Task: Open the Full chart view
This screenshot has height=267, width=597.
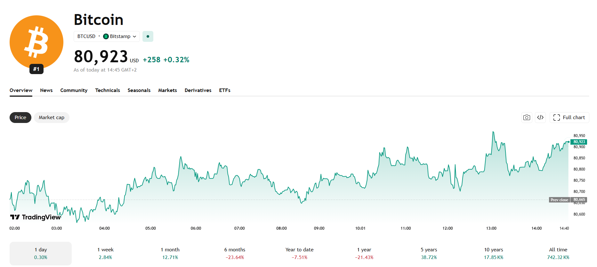Action: [x=569, y=118]
